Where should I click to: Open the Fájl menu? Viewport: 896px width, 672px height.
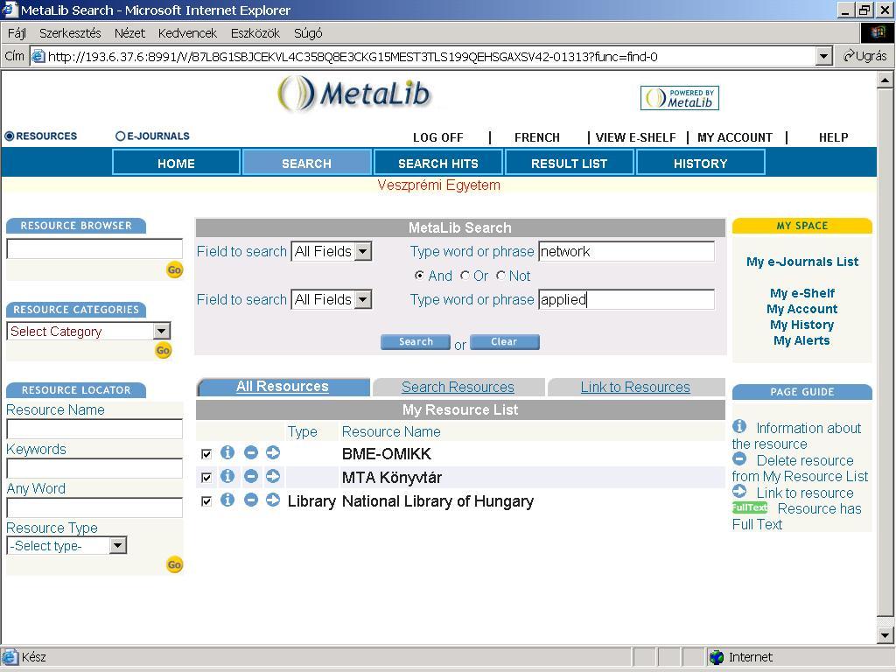pos(17,33)
